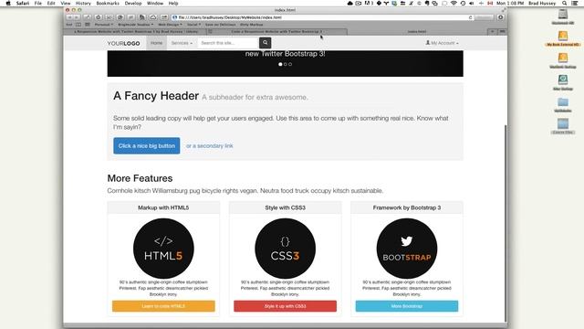Open Macintosh HD drive on desktop
584x329 pixels.
coord(563,17)
